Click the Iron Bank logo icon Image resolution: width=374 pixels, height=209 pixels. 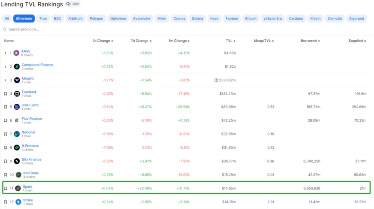18,175
